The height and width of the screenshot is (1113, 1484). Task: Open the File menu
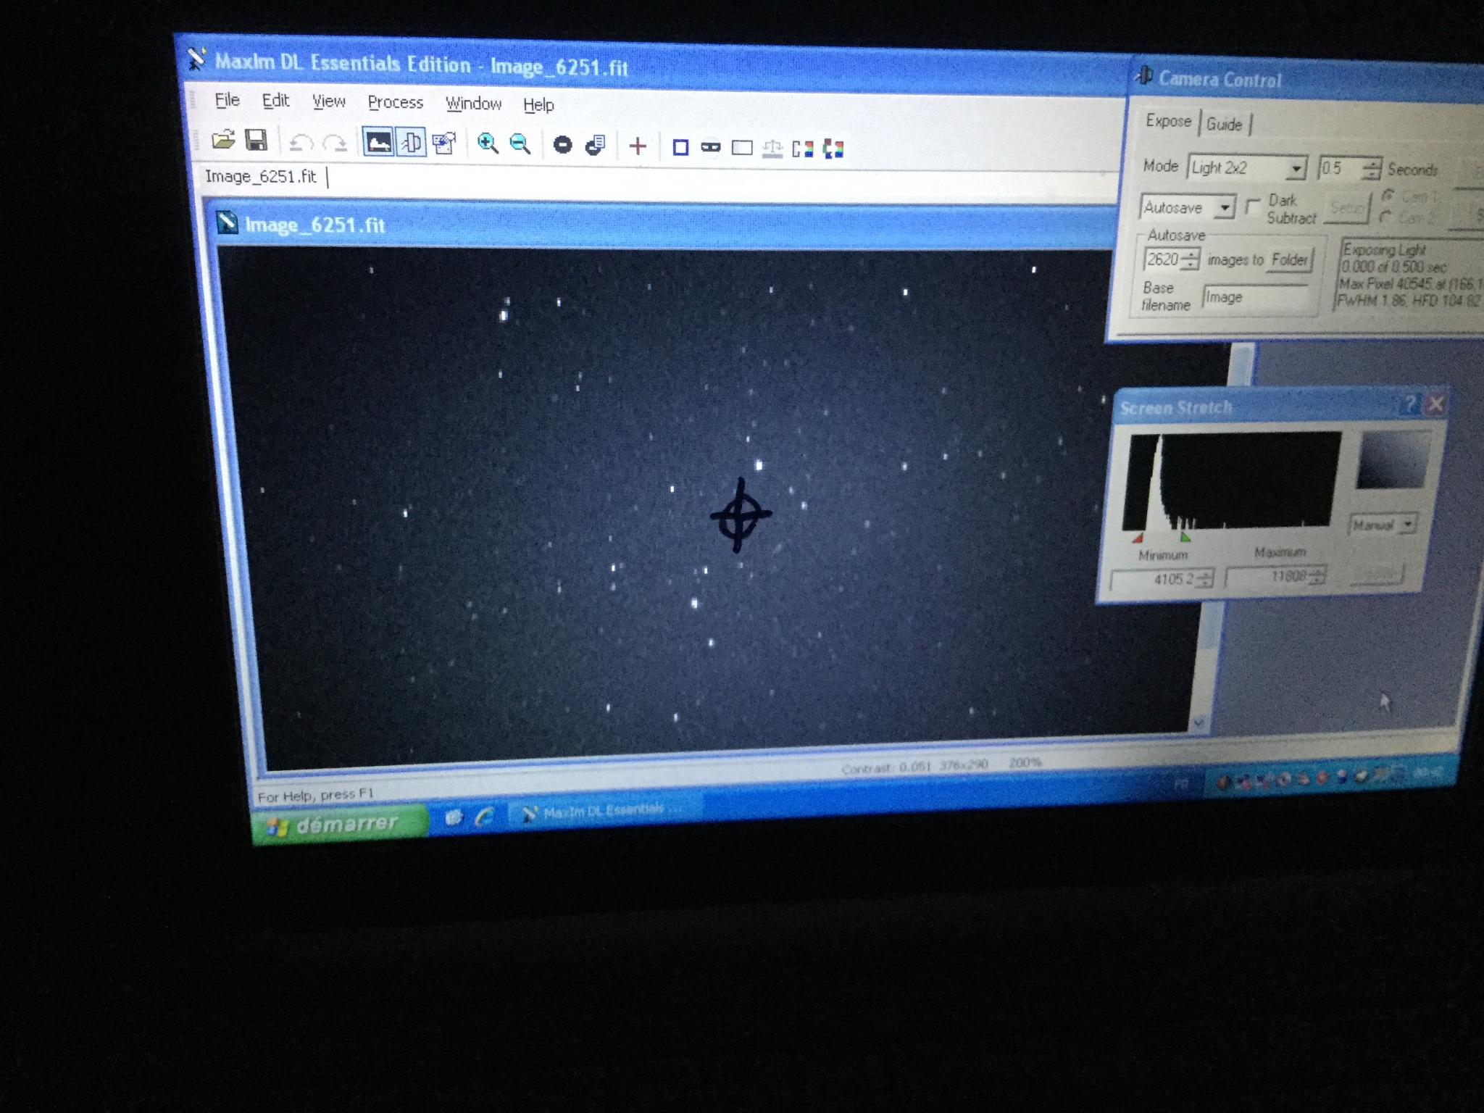point(227,100)
